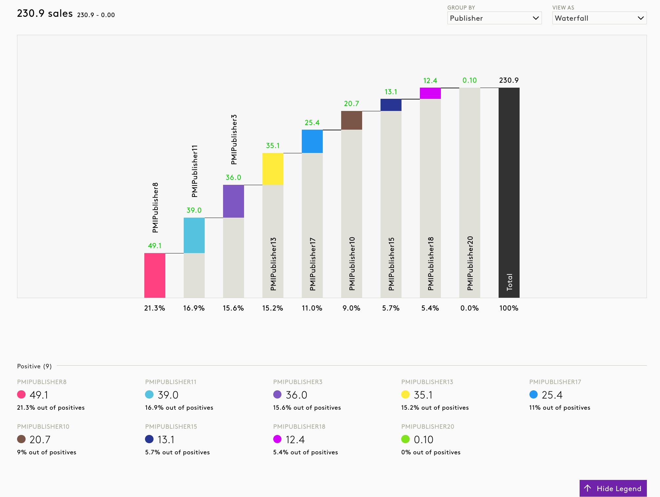
Task: Select the dark Total bar
Action: tap(509, 192)
